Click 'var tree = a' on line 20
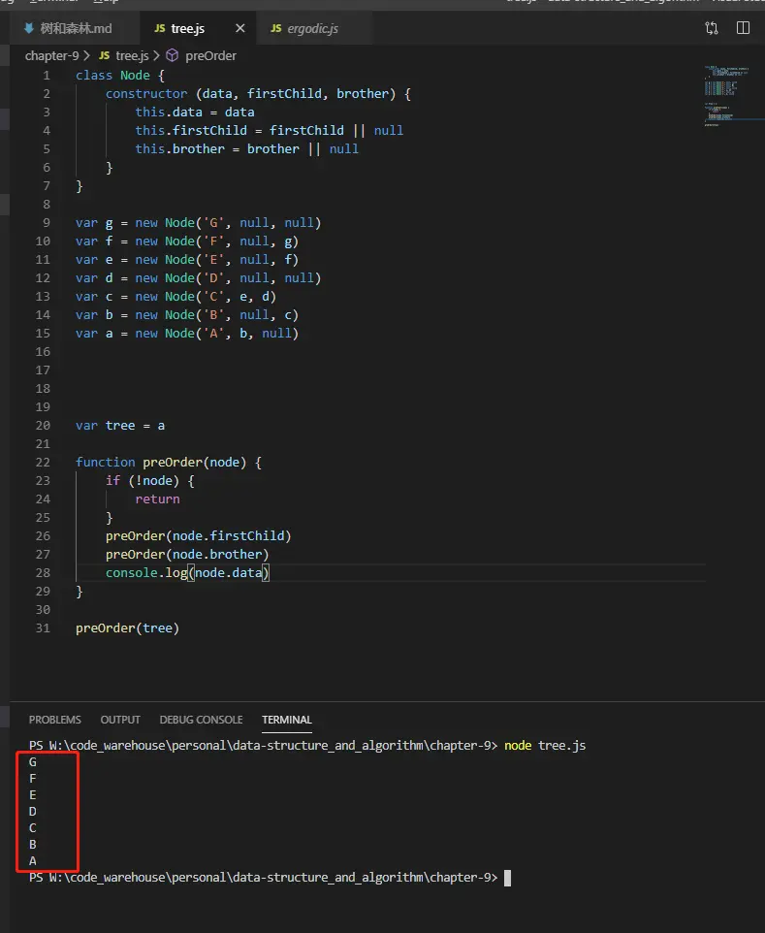 [120, 426]
